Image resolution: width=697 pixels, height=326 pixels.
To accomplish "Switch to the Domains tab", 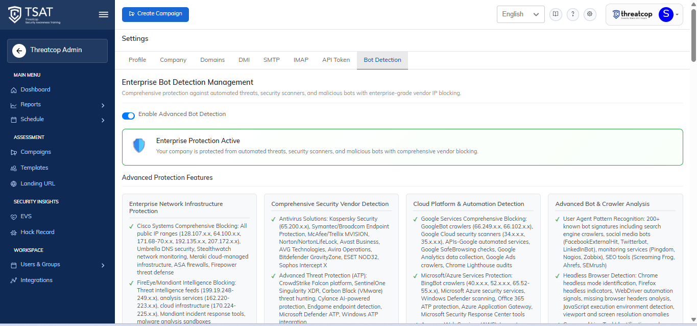I will (x=212, y=60).
